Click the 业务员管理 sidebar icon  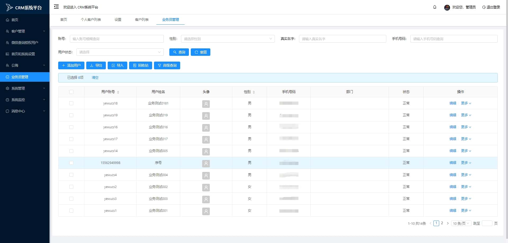[7, 77]
